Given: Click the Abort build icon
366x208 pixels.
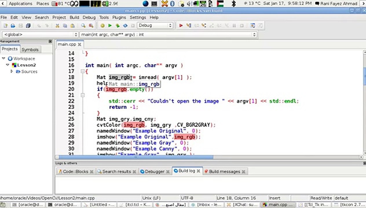Looking at the screenshot, I should 133,25.
